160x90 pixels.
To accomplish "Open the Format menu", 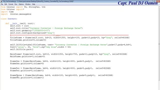I will pos(11,4).
